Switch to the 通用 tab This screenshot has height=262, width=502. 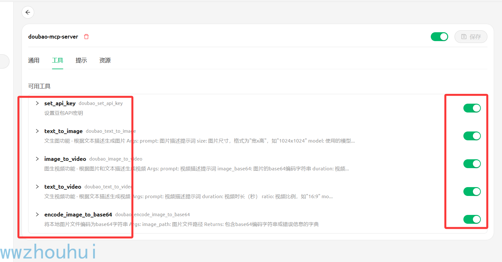point(34,60)
